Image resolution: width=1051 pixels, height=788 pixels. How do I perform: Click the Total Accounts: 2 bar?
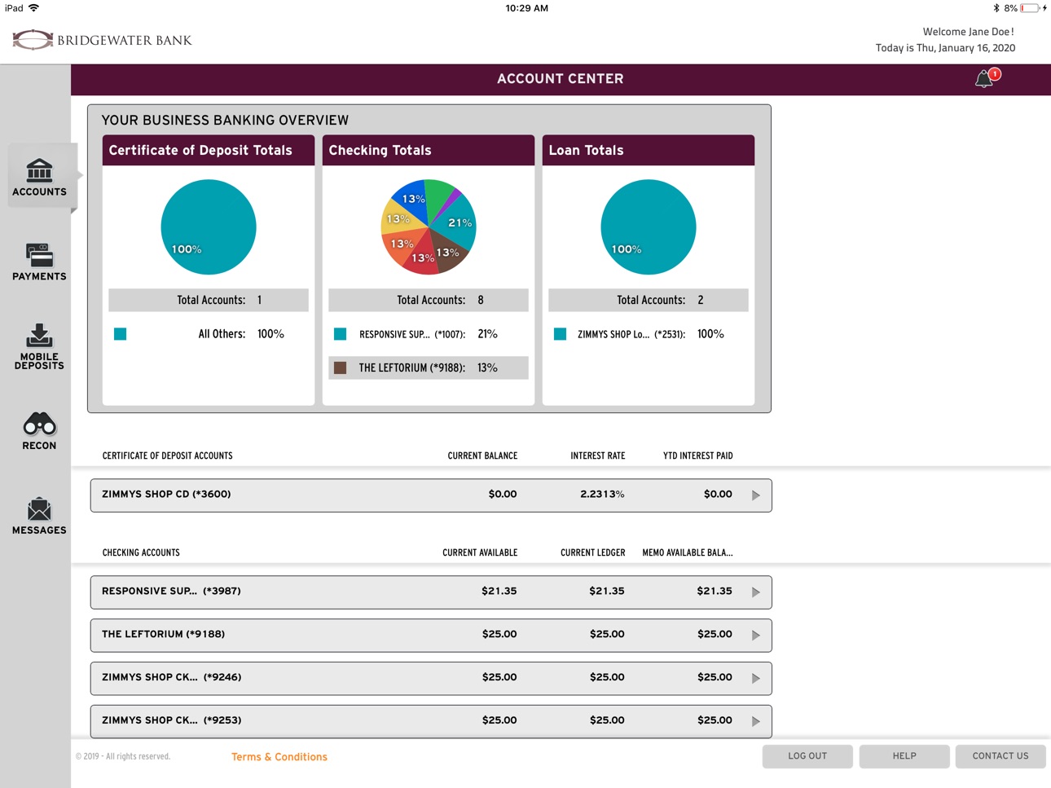click(649, 300)
